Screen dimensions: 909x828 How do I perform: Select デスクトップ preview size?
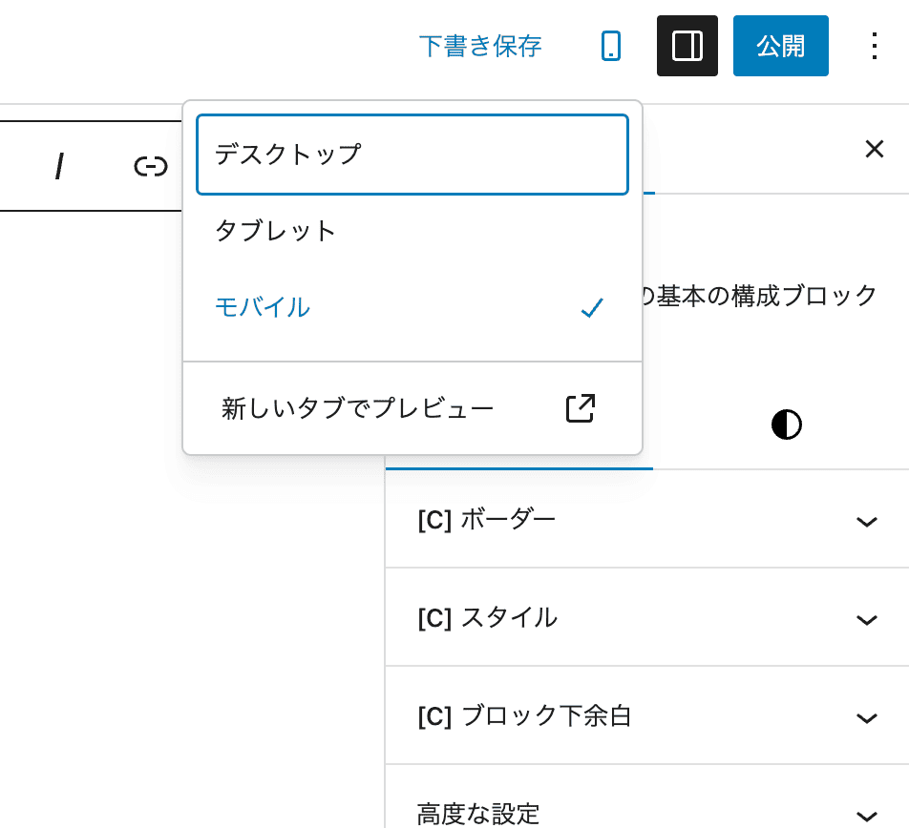pyautogui.click(x=412, y=154)
